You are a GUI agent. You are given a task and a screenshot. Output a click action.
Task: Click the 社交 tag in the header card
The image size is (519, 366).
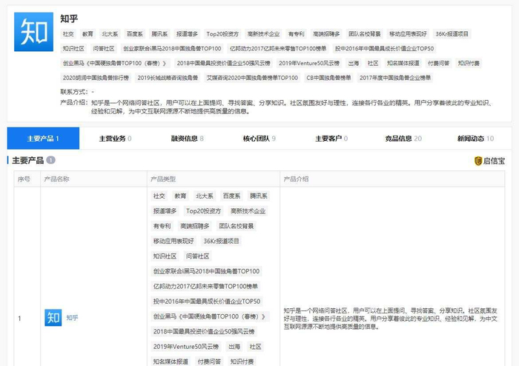tap(68, 34)
